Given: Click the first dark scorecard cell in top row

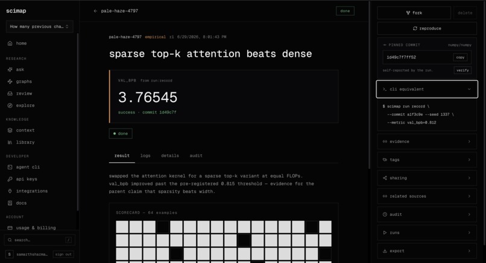Looking at the screenshot, I should coord(163,227).
